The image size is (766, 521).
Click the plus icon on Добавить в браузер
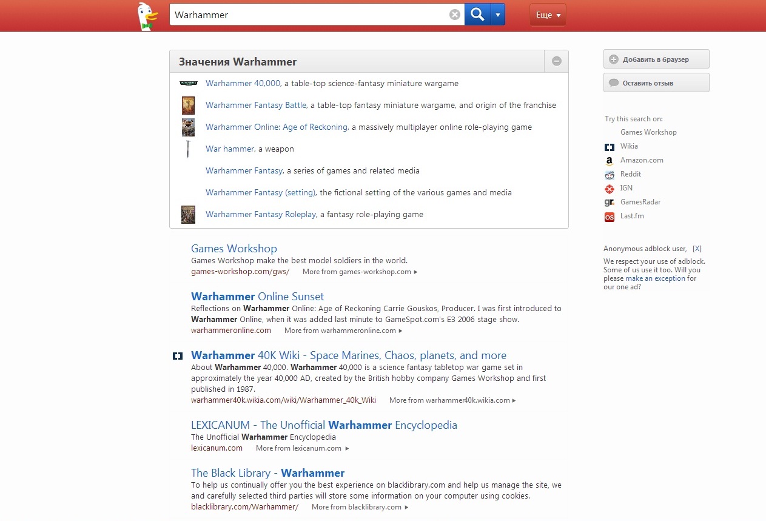pyautogui.click(x=613, y=59)
